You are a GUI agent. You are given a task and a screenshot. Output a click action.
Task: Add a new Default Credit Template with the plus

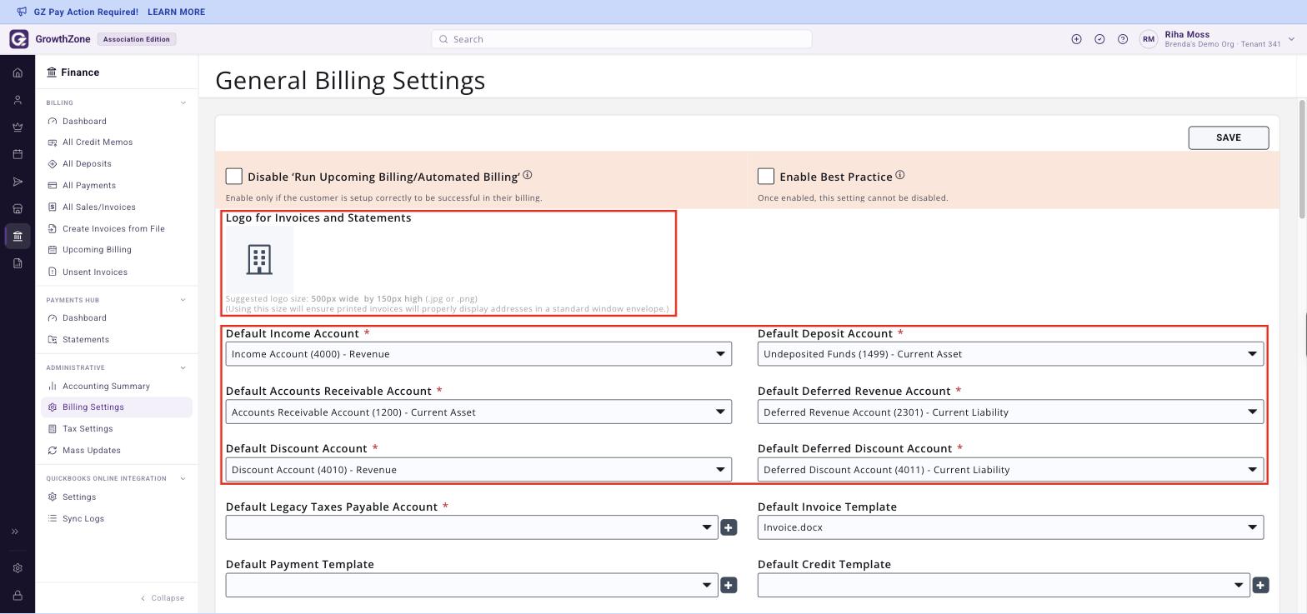tap(1260, 585)
